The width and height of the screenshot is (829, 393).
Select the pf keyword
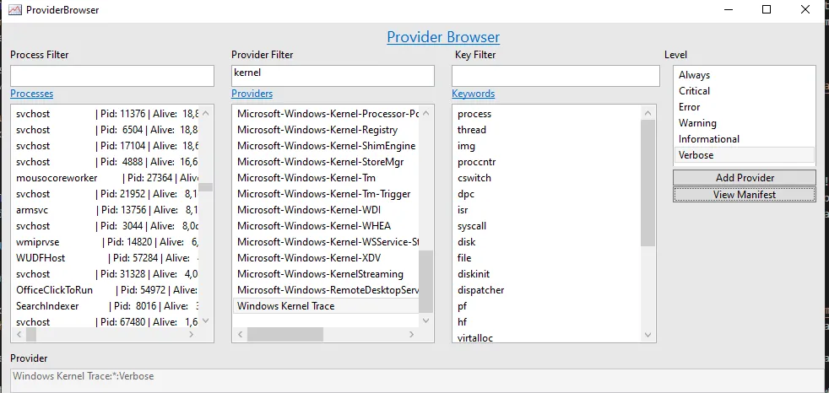(x=547, y=306)
